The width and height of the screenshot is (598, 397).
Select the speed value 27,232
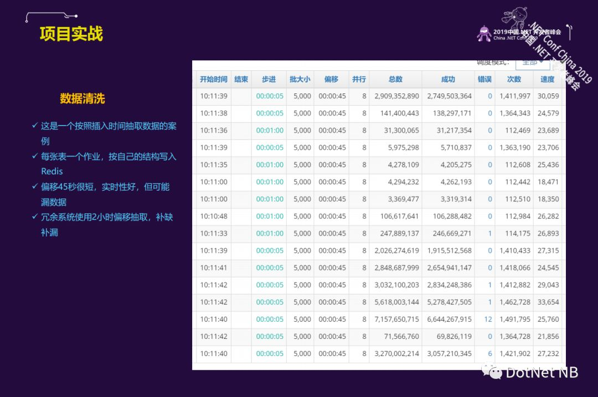coord(548,353)
